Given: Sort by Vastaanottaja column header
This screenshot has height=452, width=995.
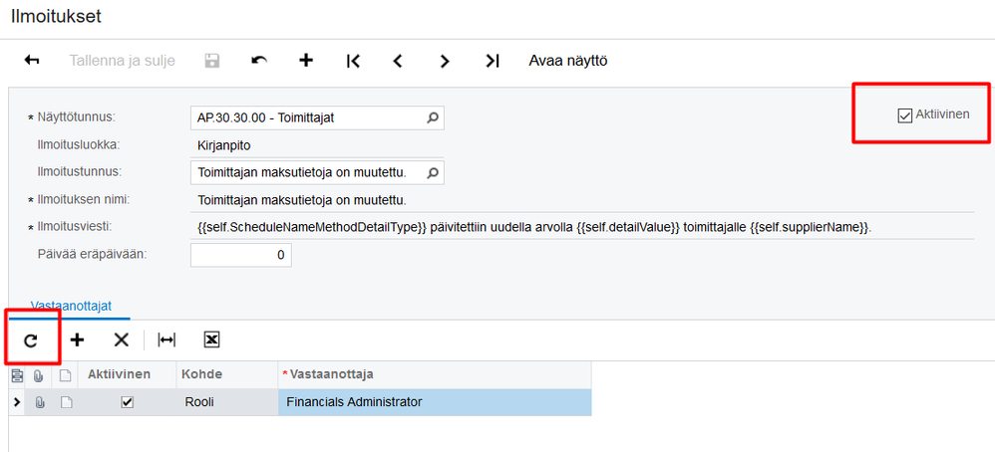Looking at the screenshot, I should pos(435,374).
